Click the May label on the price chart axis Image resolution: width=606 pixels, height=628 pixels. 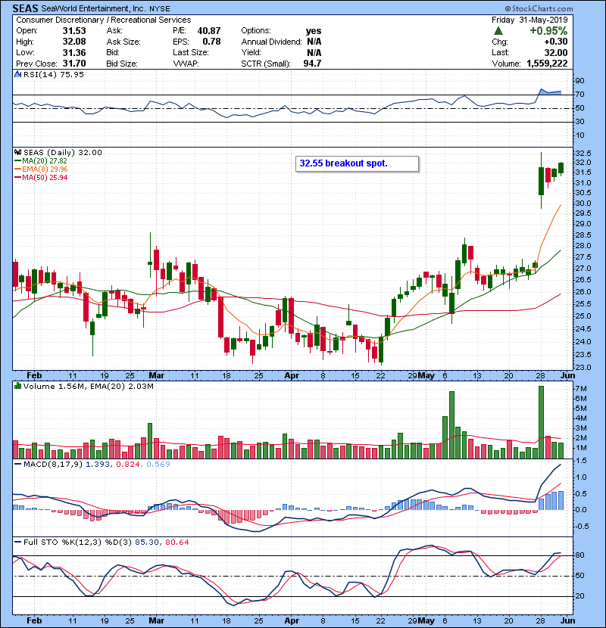pos(426,376)
